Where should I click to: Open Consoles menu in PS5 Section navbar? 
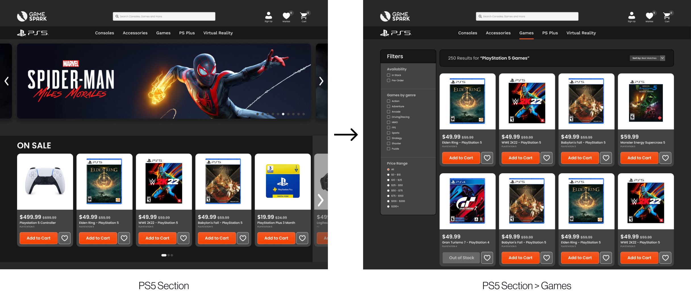click(105, 33)
